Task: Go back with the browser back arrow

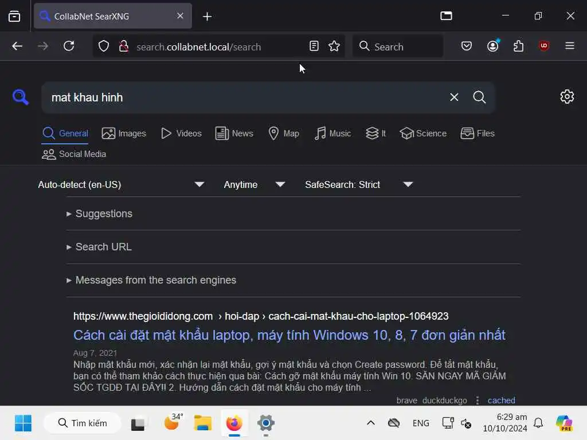Action: click(17, 46)
